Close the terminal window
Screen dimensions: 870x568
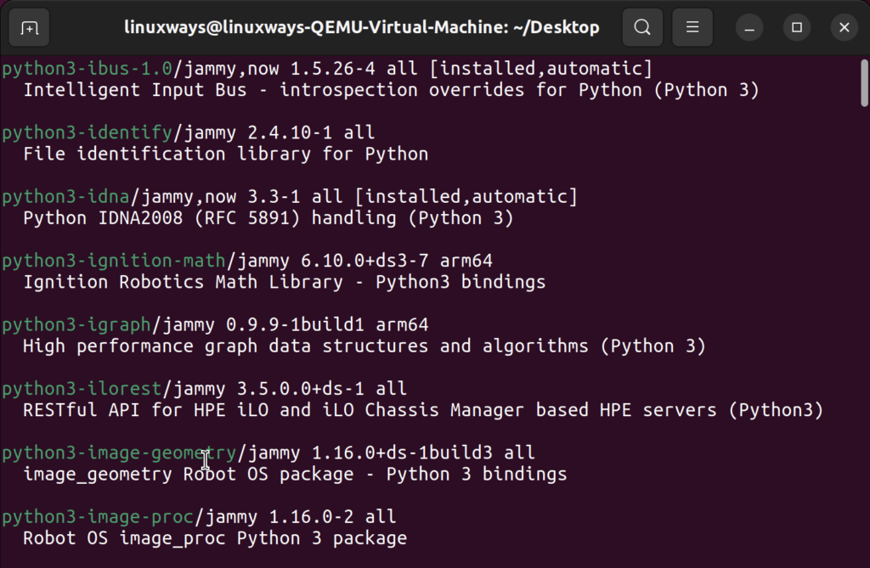click(x=845, y=27)
